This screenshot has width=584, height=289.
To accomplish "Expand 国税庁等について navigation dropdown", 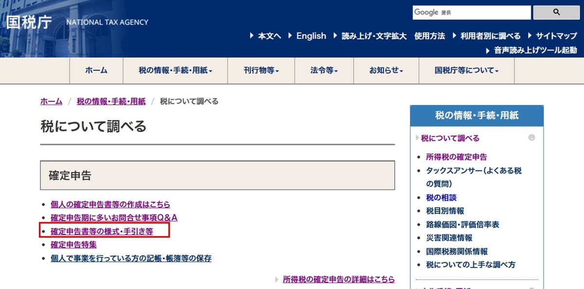I will tap(467, 70).
